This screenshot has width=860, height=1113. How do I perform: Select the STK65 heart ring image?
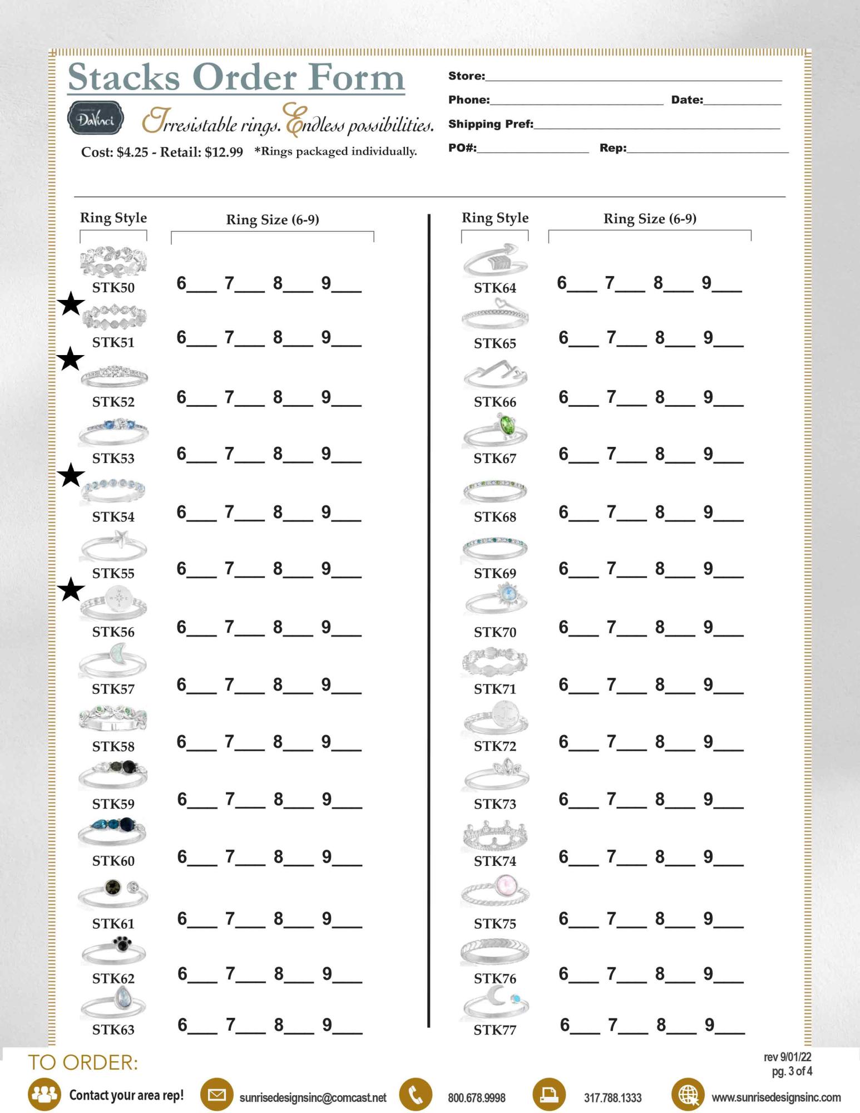[495, 314]
